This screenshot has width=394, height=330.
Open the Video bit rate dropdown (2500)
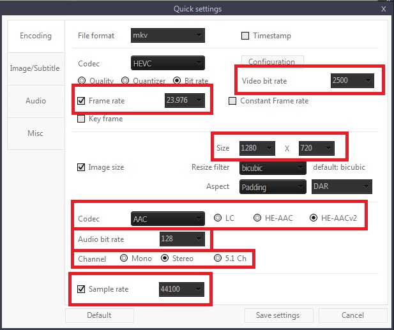click(x=352, y=80)
